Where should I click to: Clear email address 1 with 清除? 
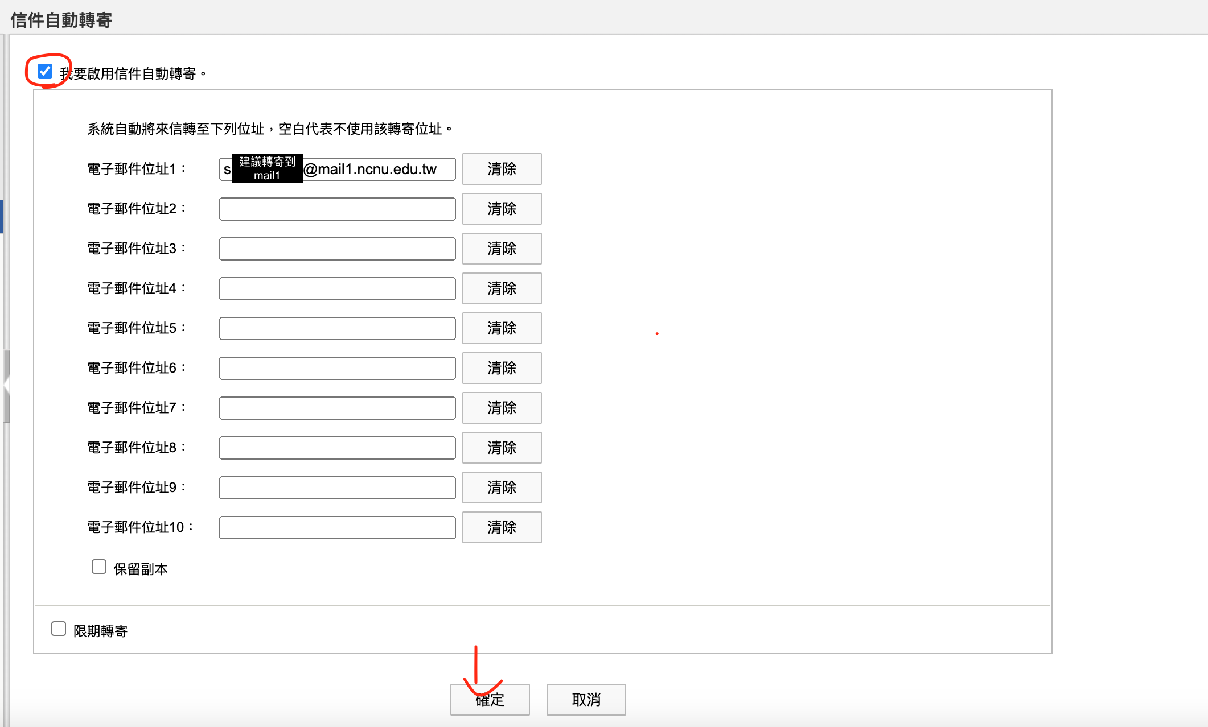[x=502, y=169]
